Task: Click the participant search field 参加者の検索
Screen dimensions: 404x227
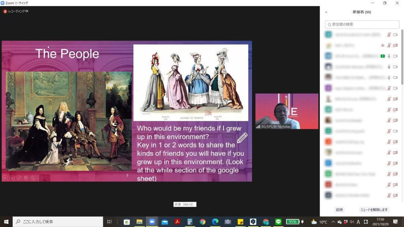Action: 362,24
